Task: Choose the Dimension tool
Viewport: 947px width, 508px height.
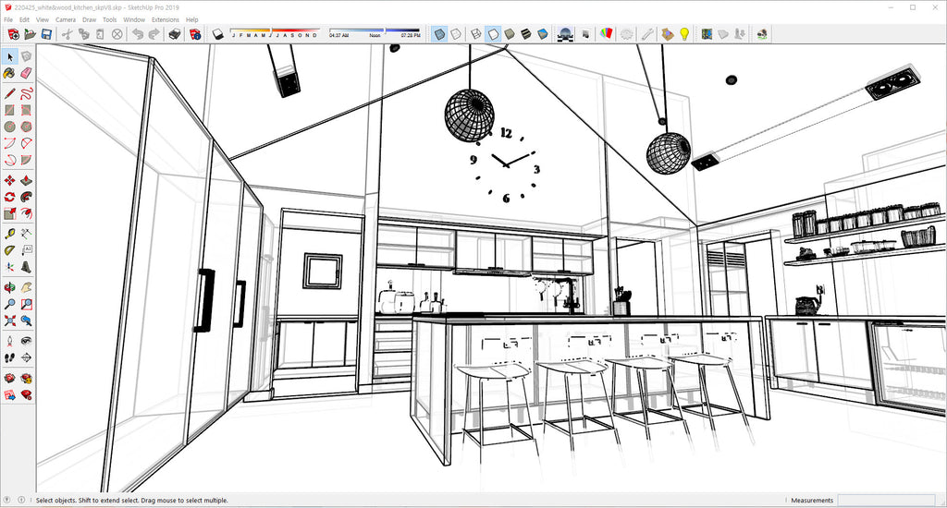Action: [26, 234]
